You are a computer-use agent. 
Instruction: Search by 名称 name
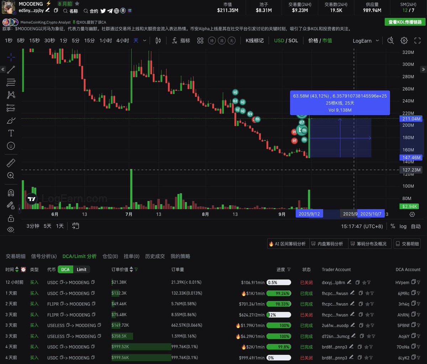70,11
